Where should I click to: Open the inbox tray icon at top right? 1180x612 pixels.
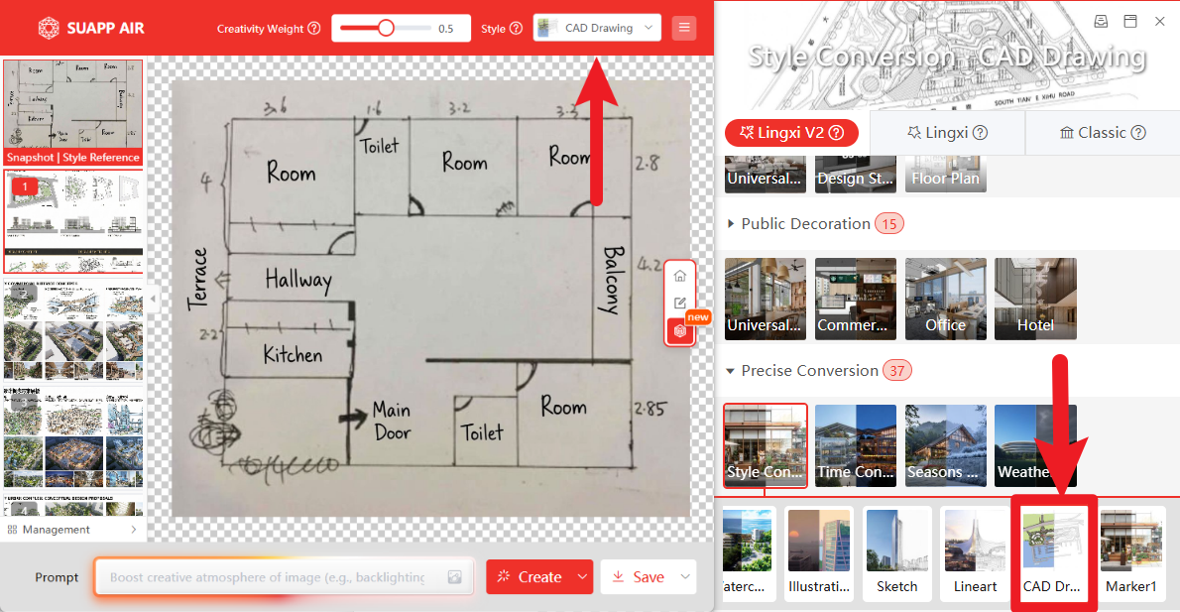click(1101, 21)
